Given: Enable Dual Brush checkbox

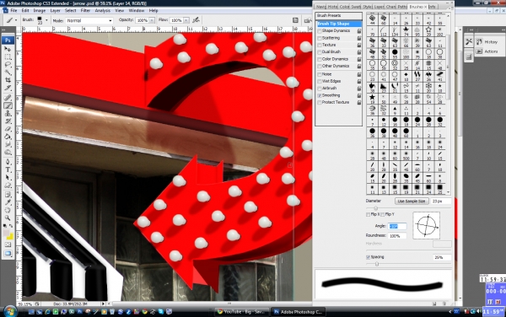Looking at the screenshot, I should (319, 52).
